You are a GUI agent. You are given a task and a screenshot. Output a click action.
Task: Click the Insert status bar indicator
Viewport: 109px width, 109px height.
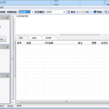[x=10, y=106]
